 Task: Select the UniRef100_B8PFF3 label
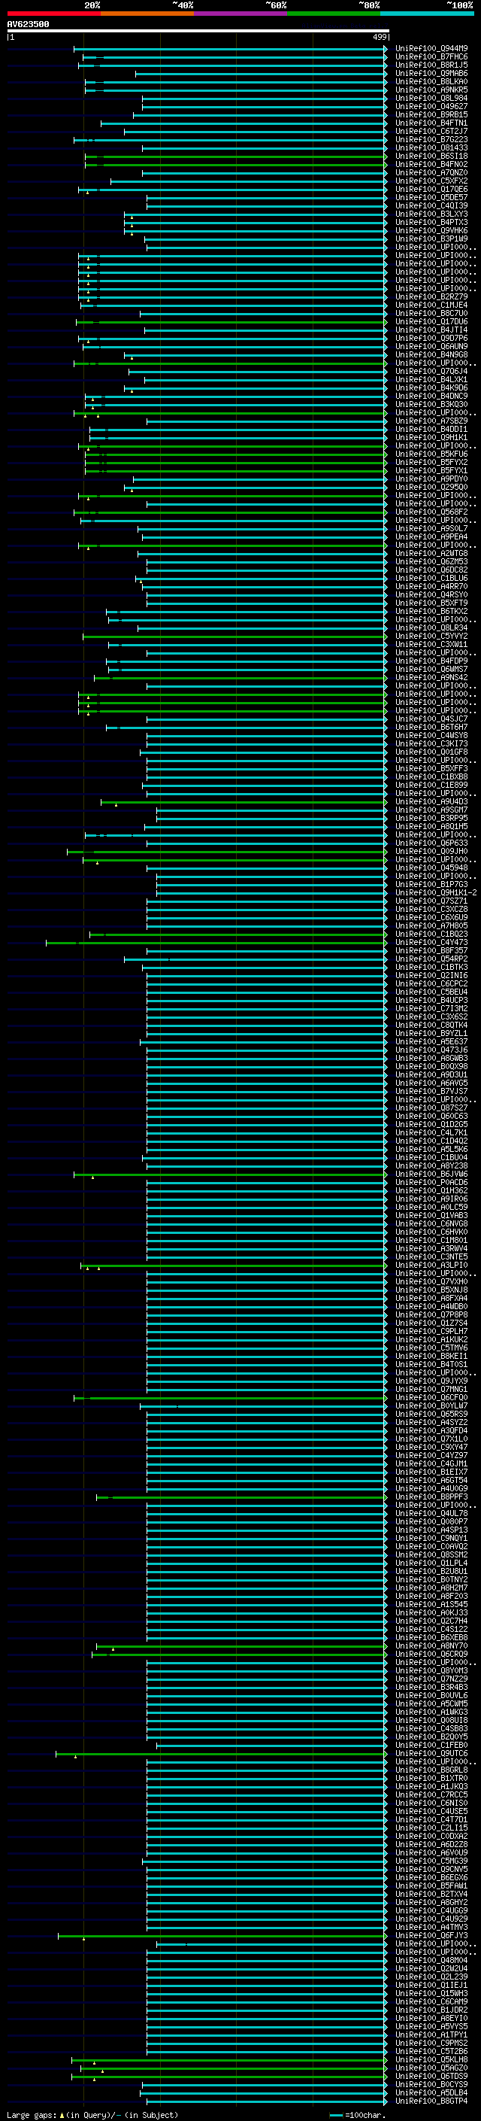431,1497
